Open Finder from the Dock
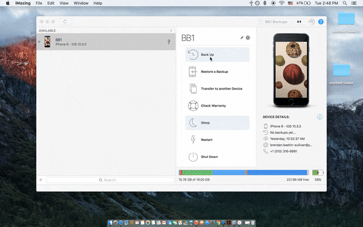363x227 pixels. tap(110, 223)
